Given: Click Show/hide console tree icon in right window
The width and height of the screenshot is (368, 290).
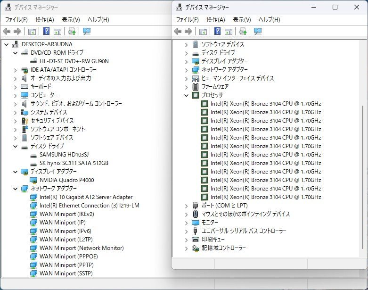Looking at the screenshot, I should click(203, 32).
